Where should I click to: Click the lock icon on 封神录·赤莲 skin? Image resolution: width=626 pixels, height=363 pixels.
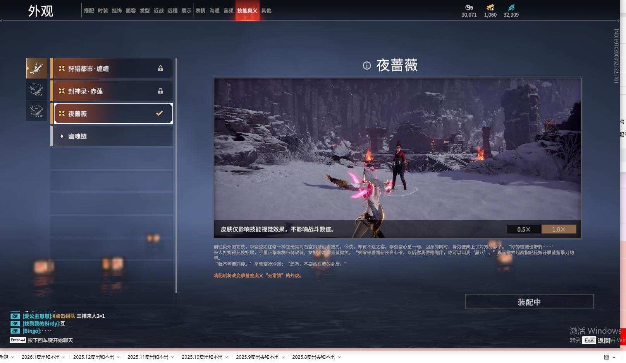160,91
